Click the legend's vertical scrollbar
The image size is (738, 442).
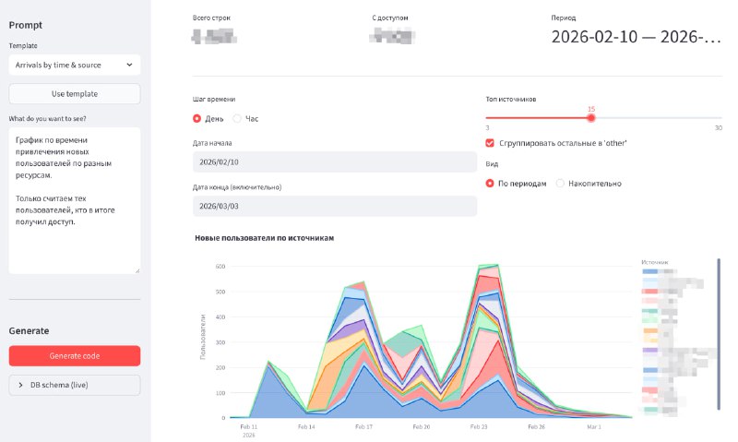[x=718, y=332]
